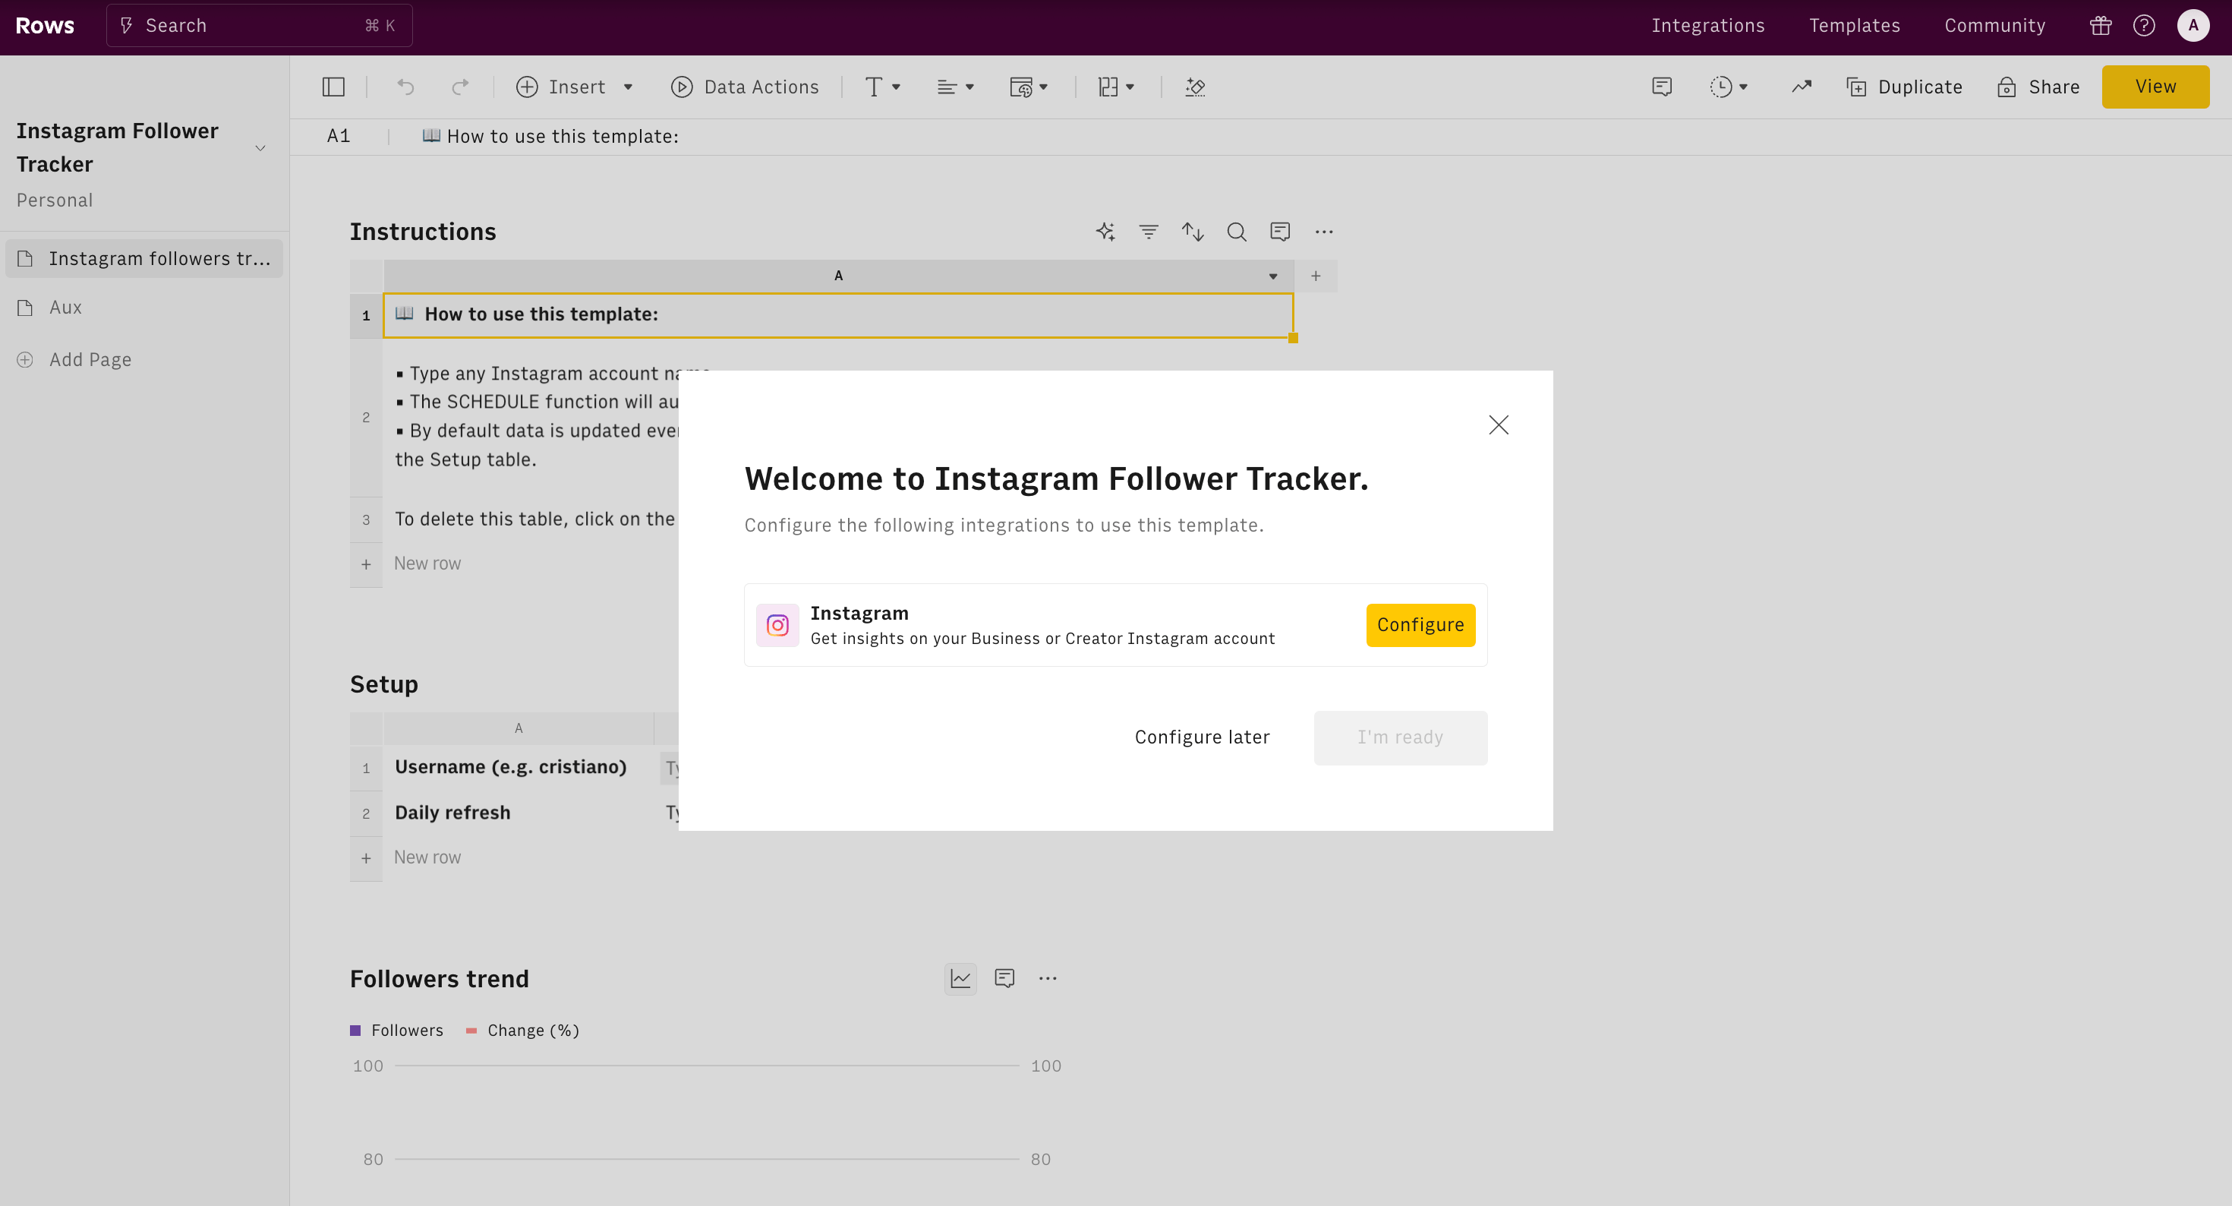Click the alignment icon in toolbar
Screen dimensions: 2232x1206
coord(956,86)
